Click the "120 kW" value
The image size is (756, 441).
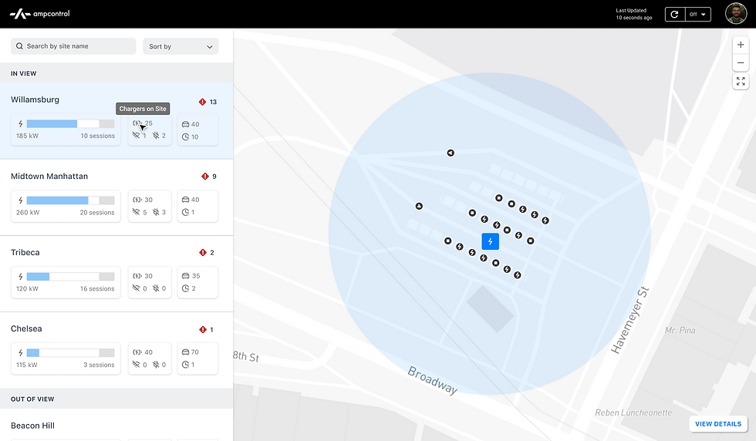(27, 288)
